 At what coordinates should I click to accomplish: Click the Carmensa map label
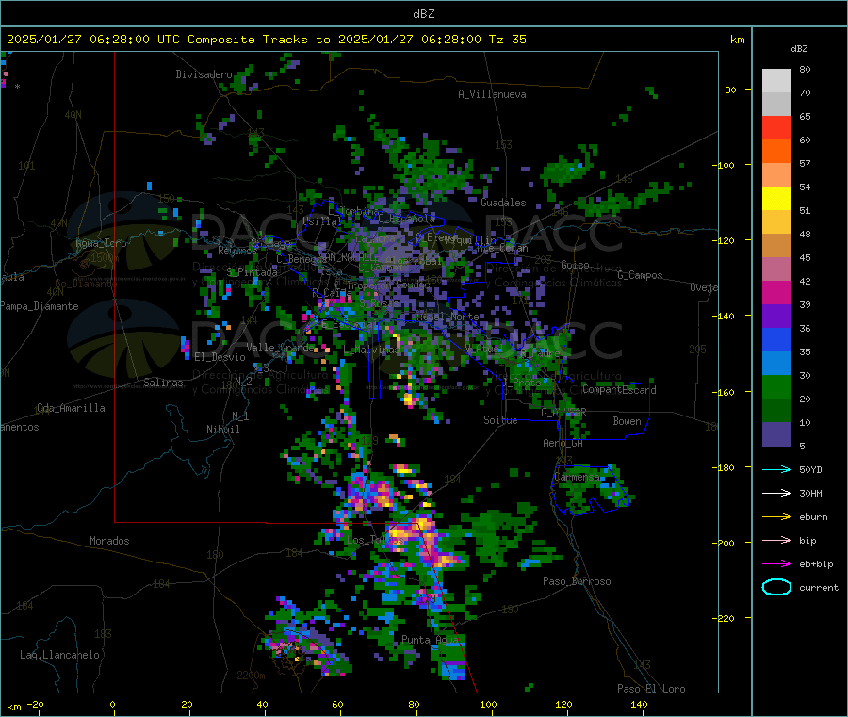577,477
